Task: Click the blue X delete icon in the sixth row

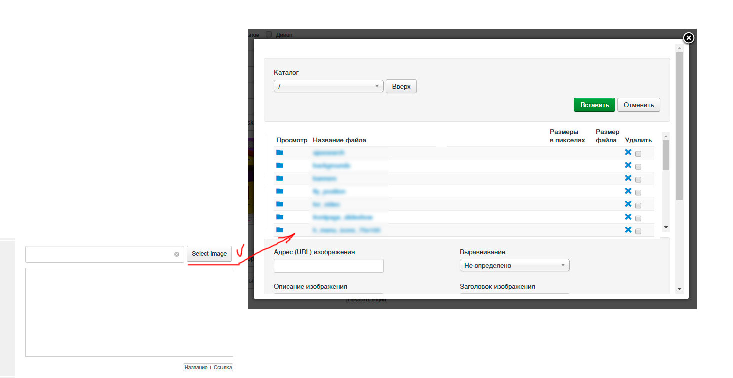Action: pos(628,217)
